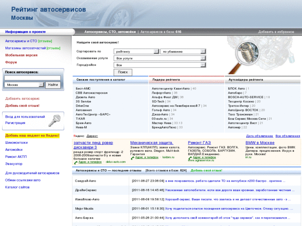302x226 pixels.
Task: Open 'Вход для пользователей' link
Action: [25, 117]
